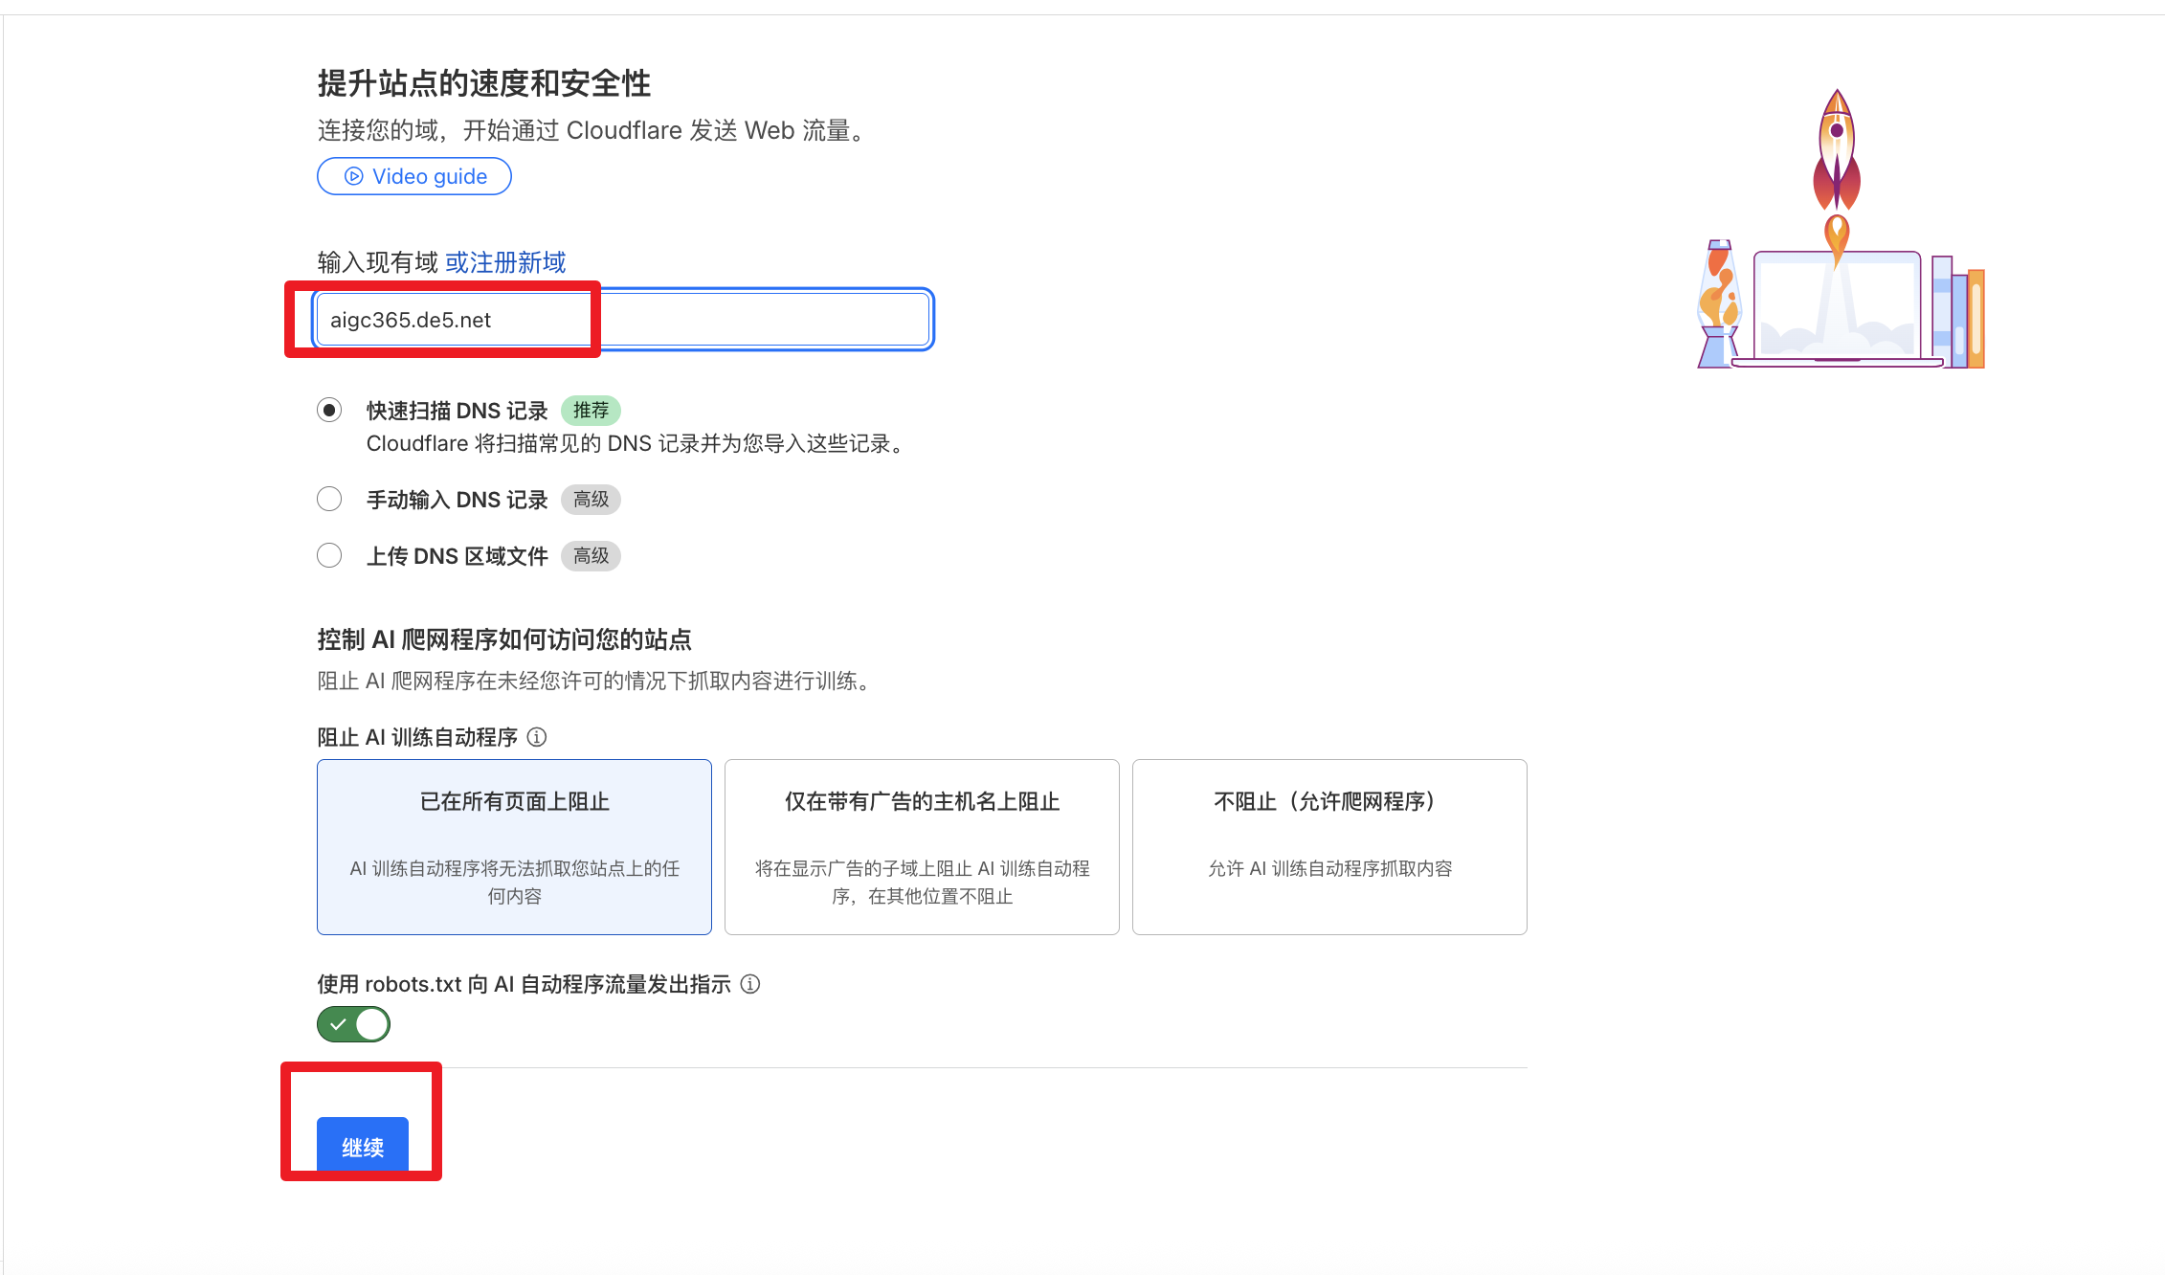Click the domain input field aigc365.de5.net
Image resolution: width=2165 pixels, height=1275 pixels.
[622, 320]
